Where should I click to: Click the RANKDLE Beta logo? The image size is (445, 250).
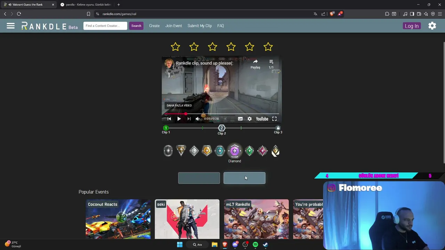[49, 26]
